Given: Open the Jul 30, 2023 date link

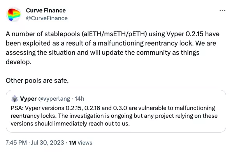Looking at the screenshot, I should click(47, 143).
